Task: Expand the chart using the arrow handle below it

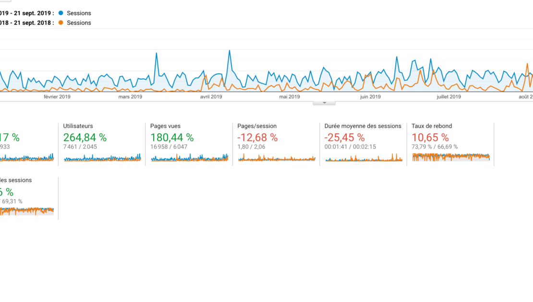Action: 324,102
